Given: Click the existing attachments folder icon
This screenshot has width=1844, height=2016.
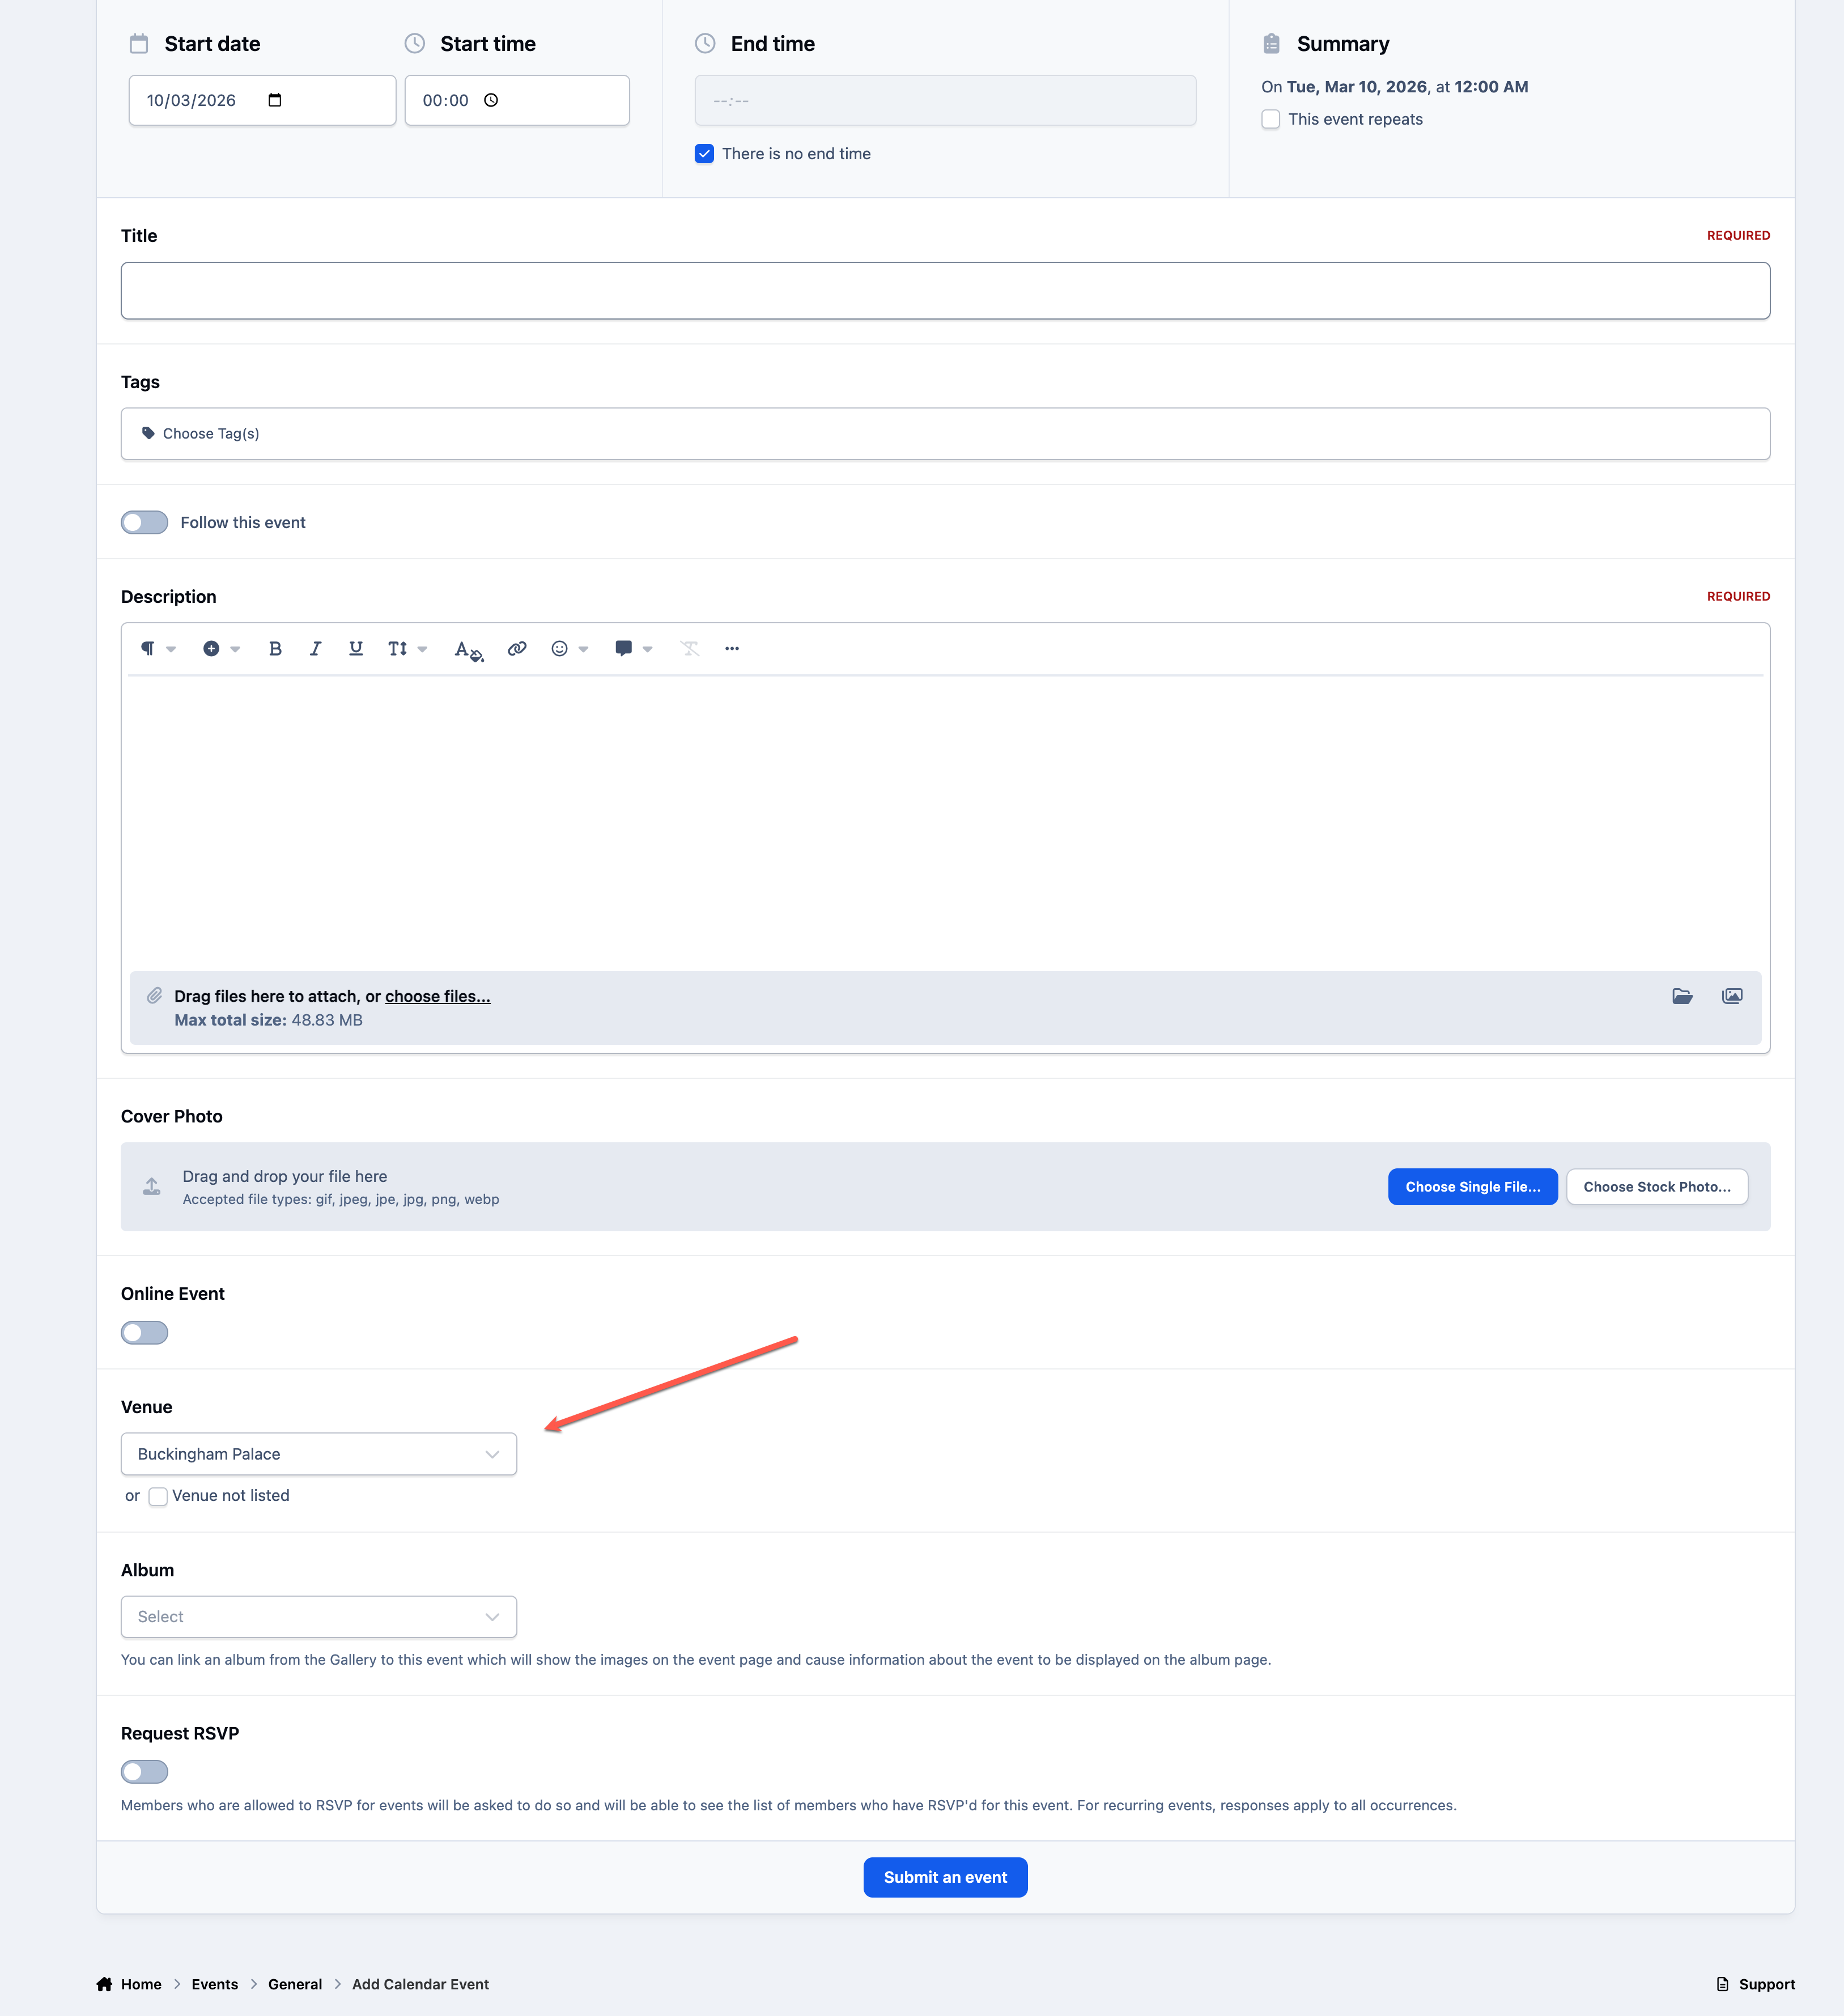Looking at the screenshot, I should click(1682, 996).
